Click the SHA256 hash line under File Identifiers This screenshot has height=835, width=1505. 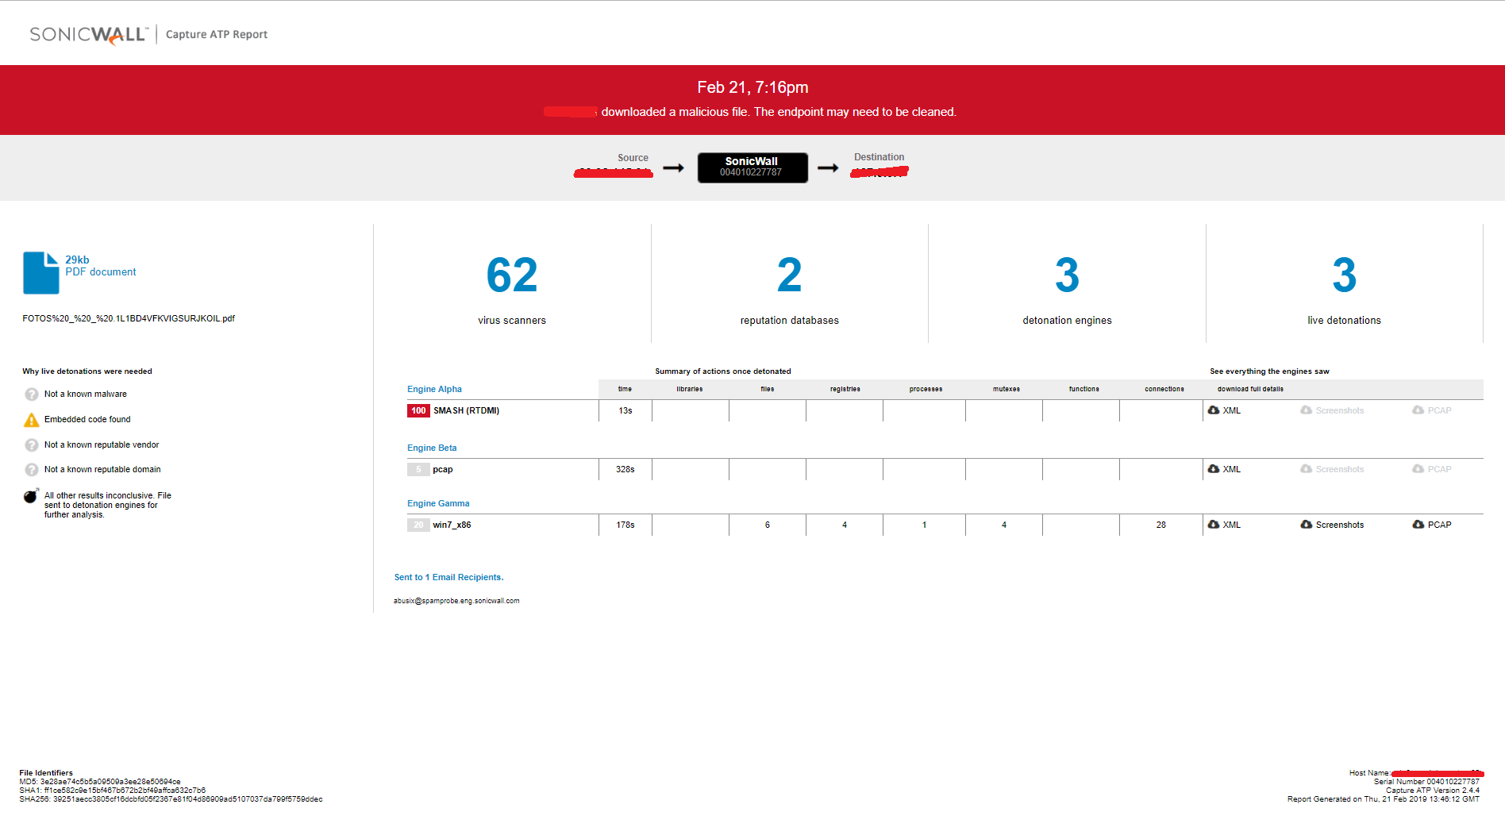(171, 799)
